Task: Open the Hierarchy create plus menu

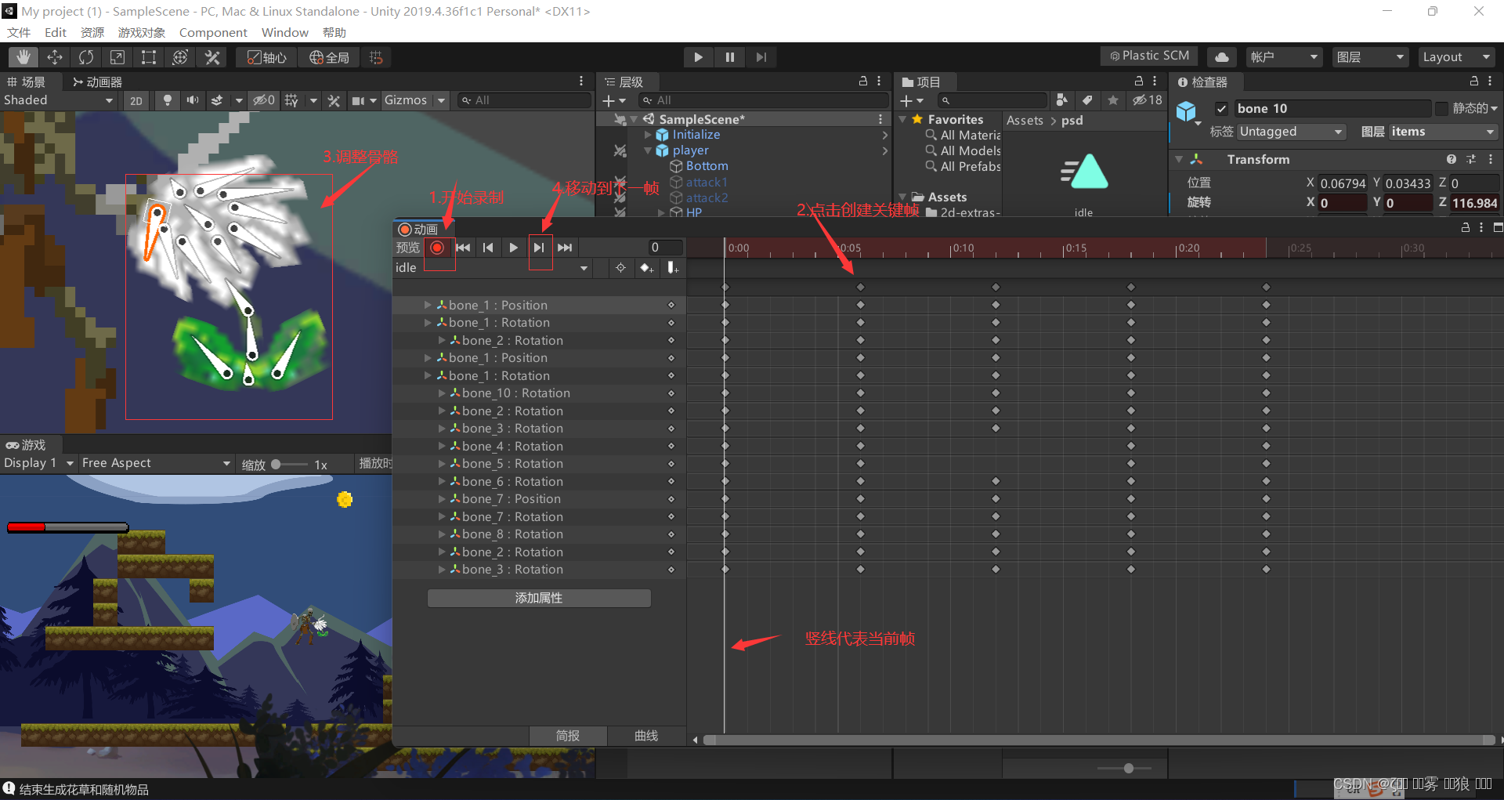Action: pos(614,100)
